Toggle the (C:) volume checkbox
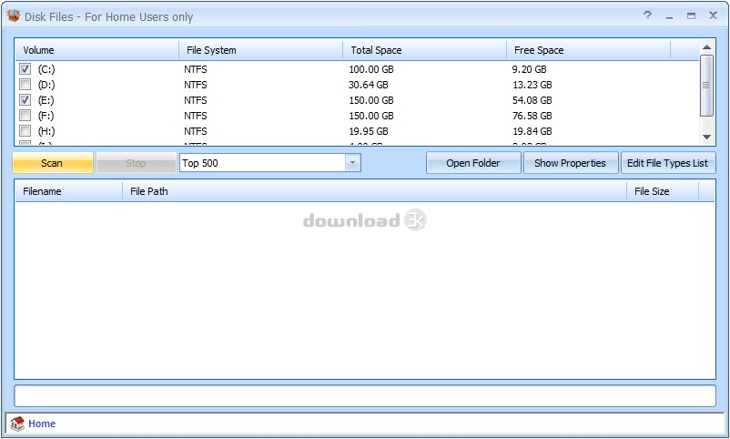Screen dimensions: 730x439 25,69
